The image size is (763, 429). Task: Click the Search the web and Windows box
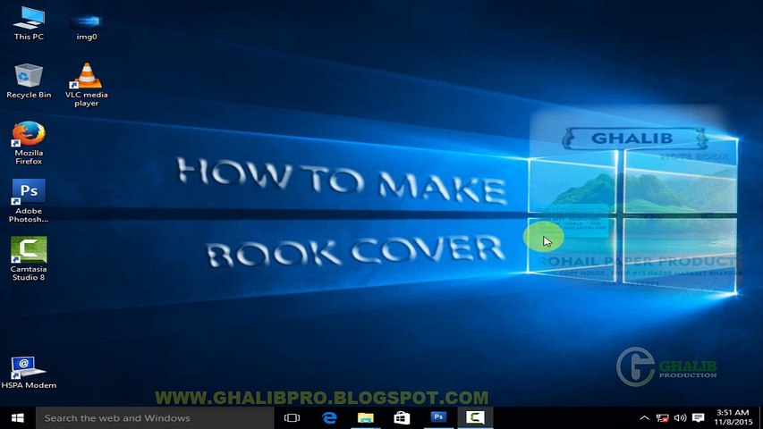[155, 417]
